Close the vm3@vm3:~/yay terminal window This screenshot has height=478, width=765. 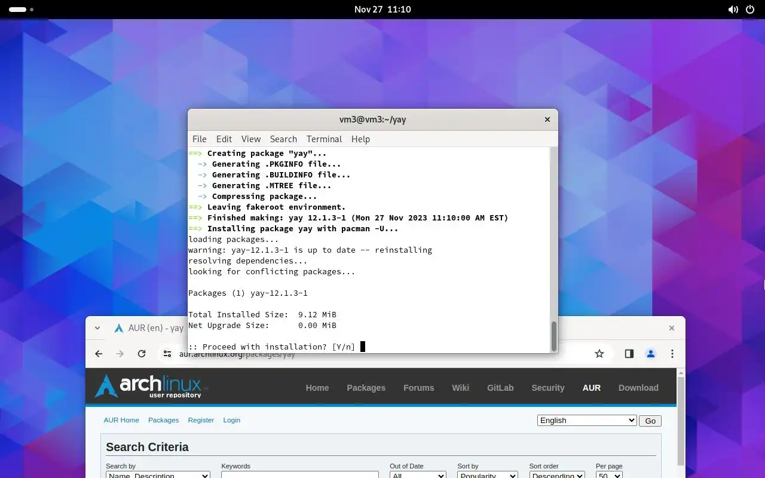click(x=547, y=119)
